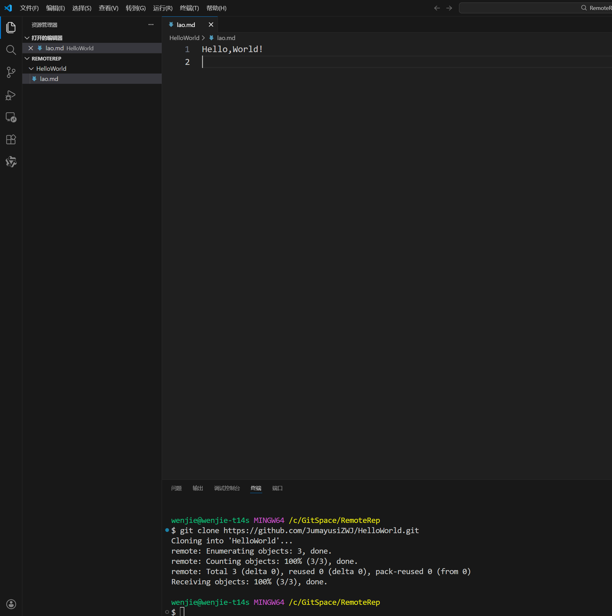Close the lao.md editor tab
Image resolution: width=612 pixels, height=616 pixels.
pos(211,25)
